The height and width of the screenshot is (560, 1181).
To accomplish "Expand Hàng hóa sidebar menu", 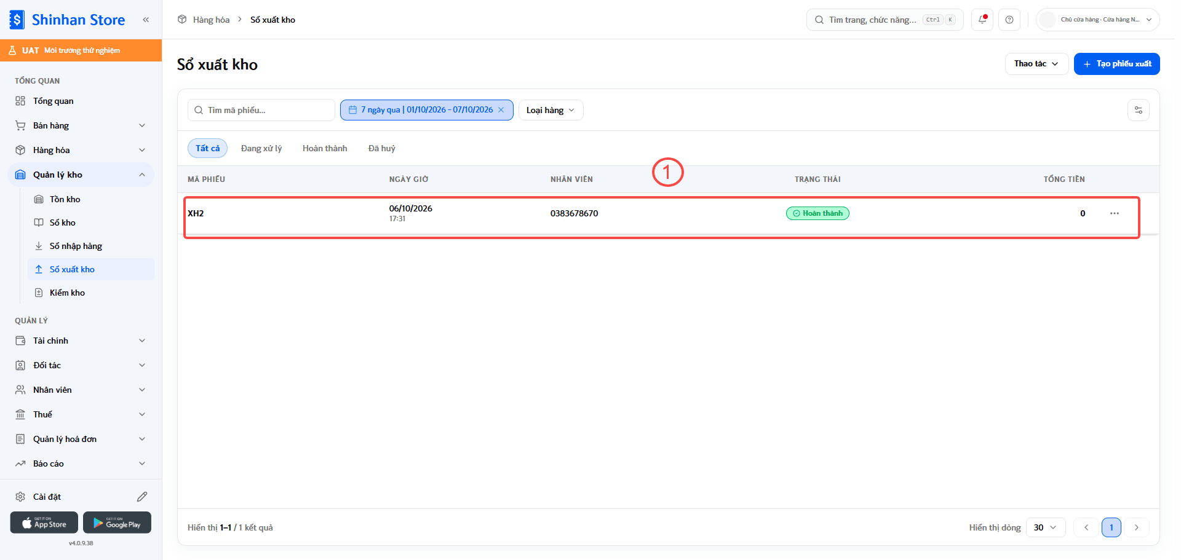I will click(81, 150).
